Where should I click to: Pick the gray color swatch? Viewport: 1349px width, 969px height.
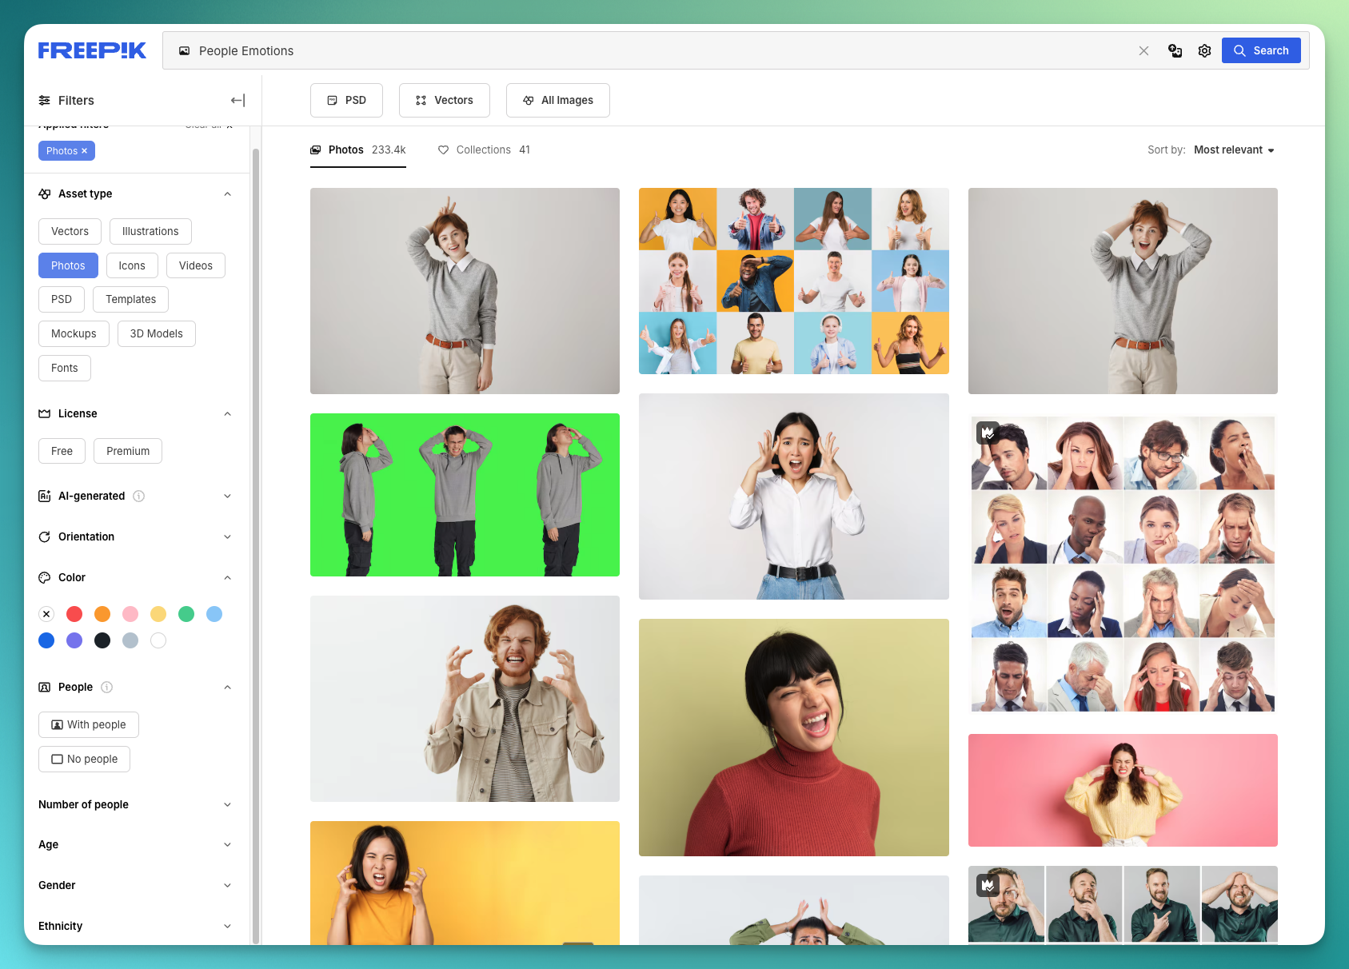coord(130,640)
